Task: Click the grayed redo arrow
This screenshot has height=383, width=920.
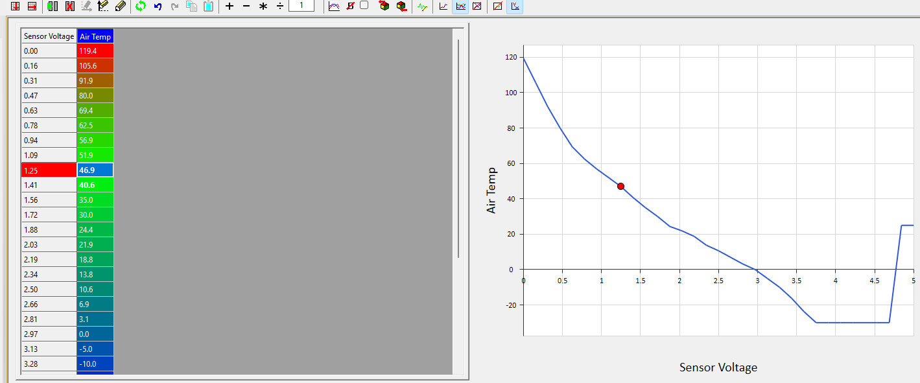Action: [174, 6]
